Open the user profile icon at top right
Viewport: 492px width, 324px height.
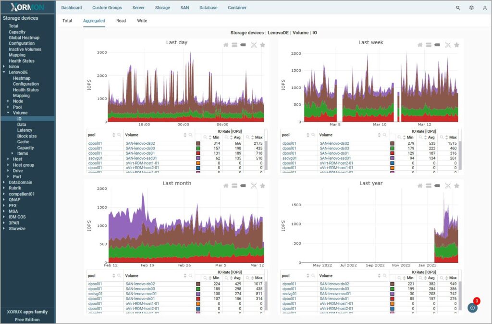484,8
